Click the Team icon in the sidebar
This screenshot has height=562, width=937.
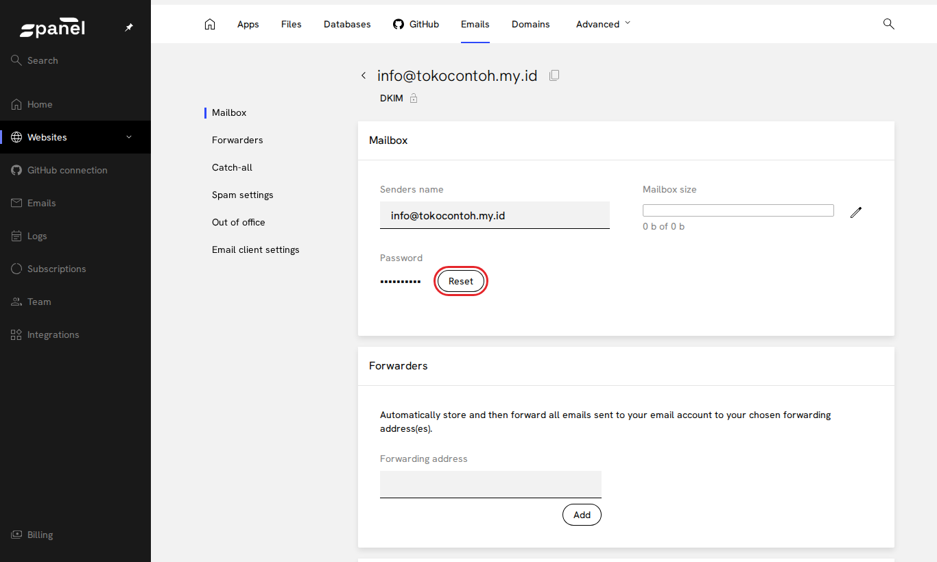pos(16,302)
